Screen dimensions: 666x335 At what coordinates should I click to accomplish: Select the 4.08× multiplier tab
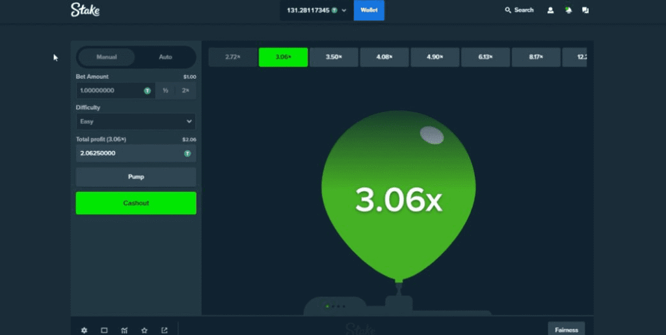(x=384, y=57)
